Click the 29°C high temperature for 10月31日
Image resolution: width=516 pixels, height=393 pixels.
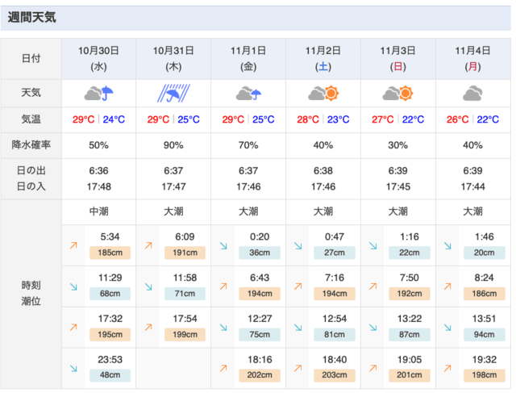click(x=159, y=120)
